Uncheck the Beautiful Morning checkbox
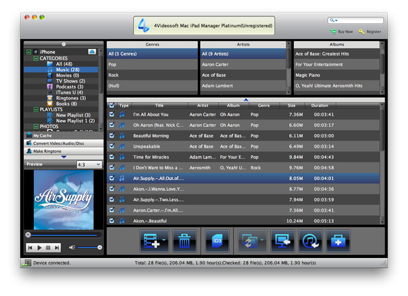This screenshot has width=408, height=296. 112,135
